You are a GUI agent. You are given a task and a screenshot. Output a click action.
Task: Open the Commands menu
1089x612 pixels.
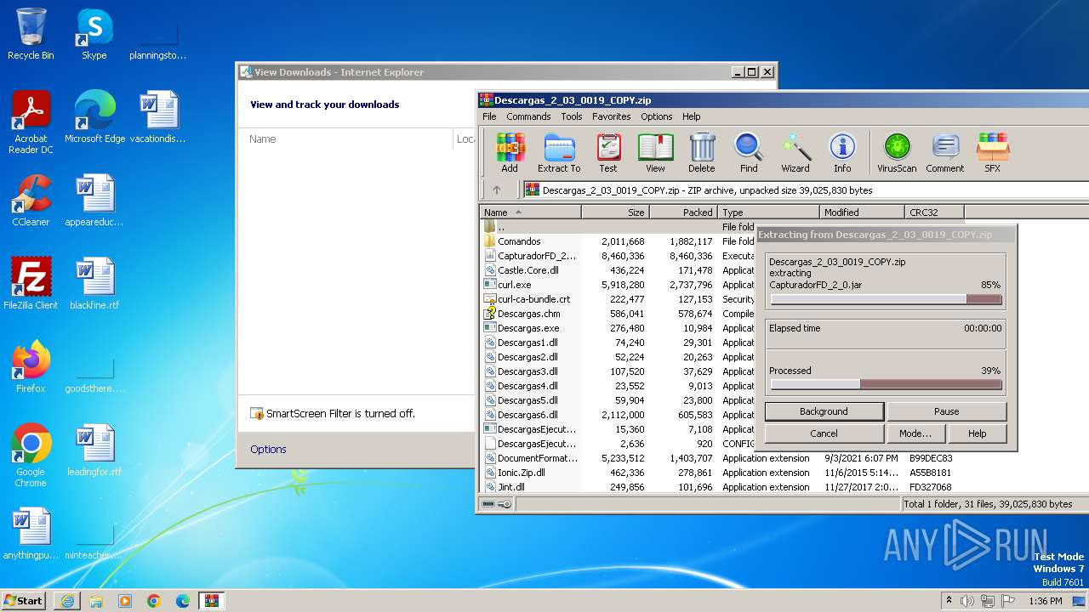[528, 116]
